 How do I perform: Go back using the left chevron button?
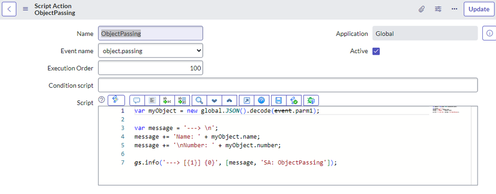(x=9, y=9)
